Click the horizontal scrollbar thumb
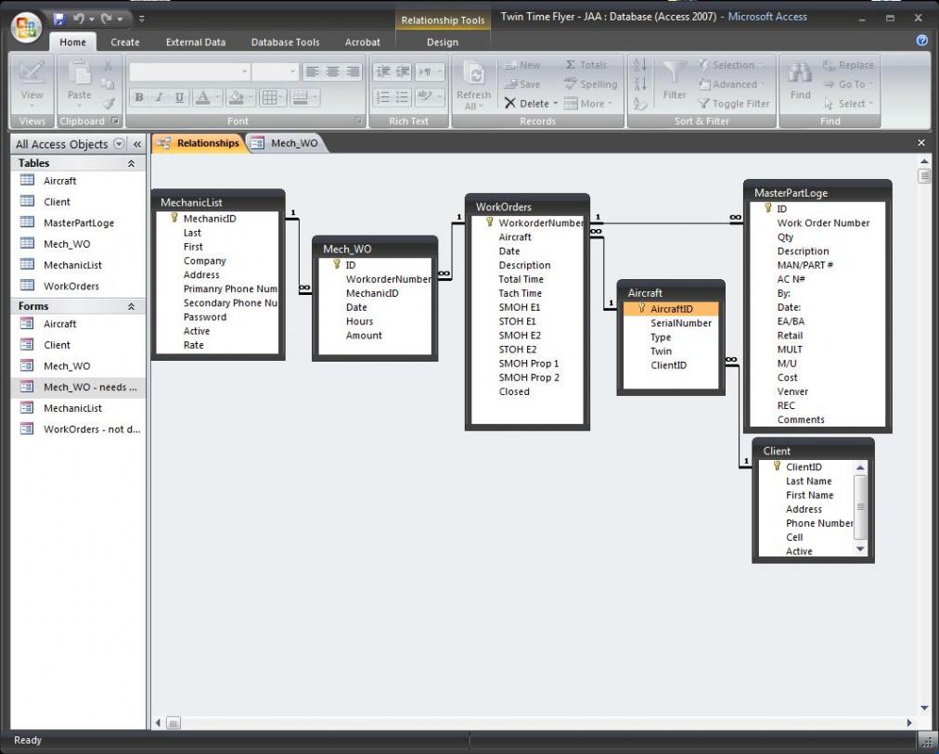 pyautogui.click(x=174, y=722)
